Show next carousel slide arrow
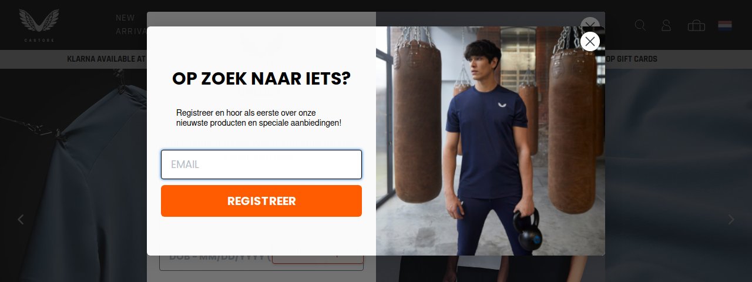752x282 pixels. [731, 219]
